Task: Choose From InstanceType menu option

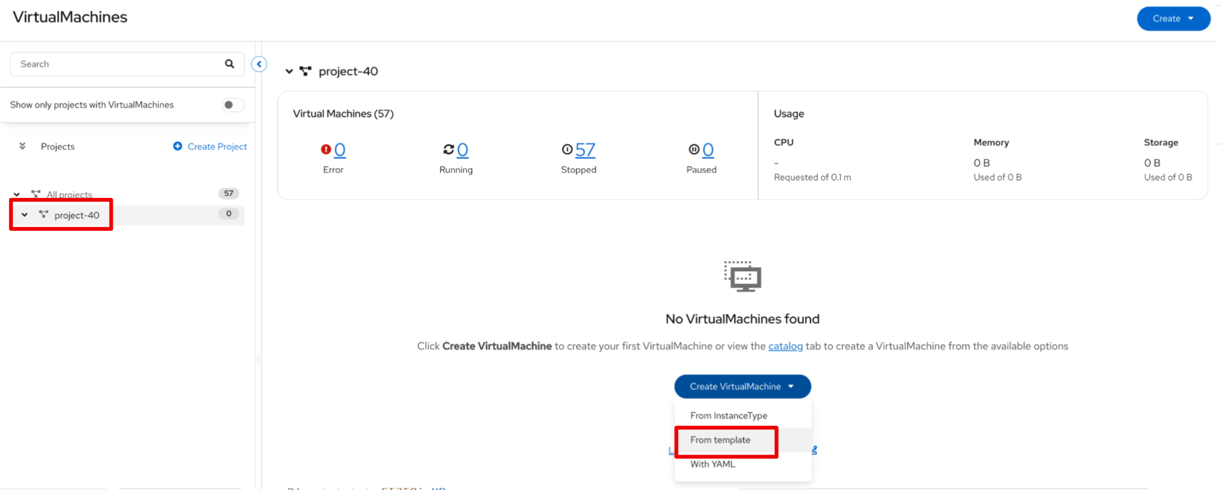Action: coord(728,415)
